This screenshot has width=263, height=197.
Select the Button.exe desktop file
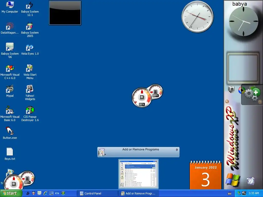tap(10, 133)
